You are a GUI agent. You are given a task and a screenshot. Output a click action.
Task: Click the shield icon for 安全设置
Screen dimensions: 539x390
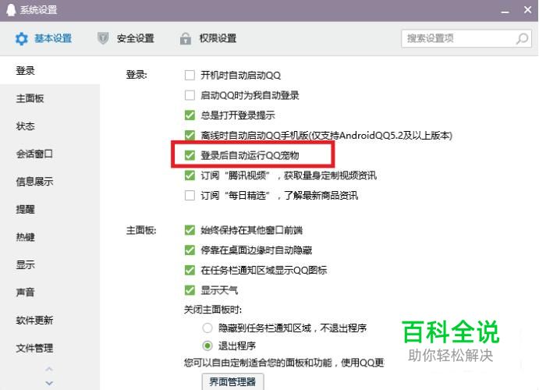click(x=103, y=38)
